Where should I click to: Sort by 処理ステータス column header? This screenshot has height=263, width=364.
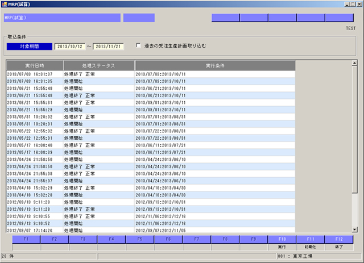99,66
